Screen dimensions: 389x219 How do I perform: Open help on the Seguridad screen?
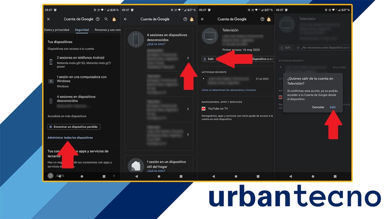coord(98,19)
